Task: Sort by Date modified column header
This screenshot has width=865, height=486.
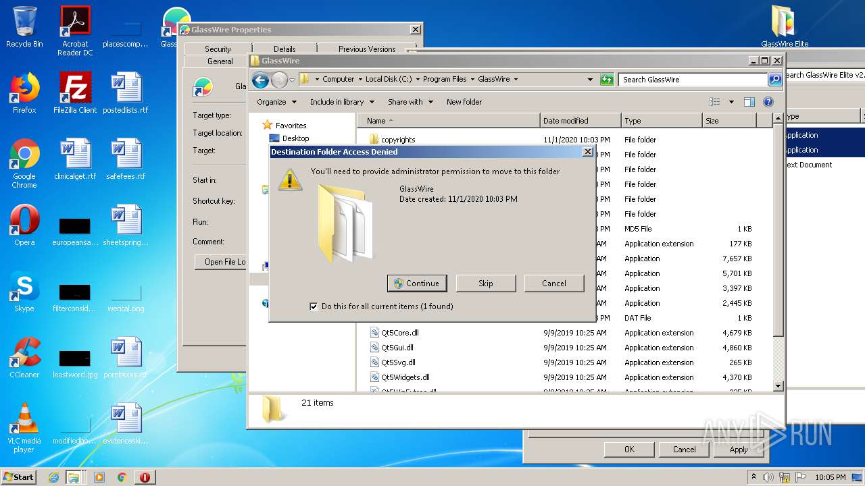Action: (x=580, y=121)
